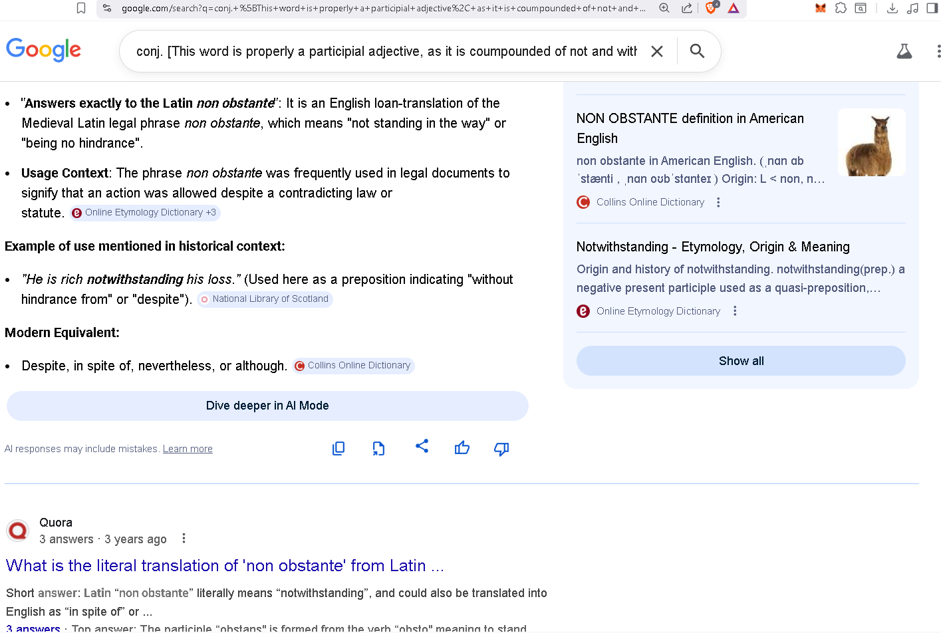Screen dimensions: 941x633
Task: Click the magnifying glass search button
Action: click(697, 51)
